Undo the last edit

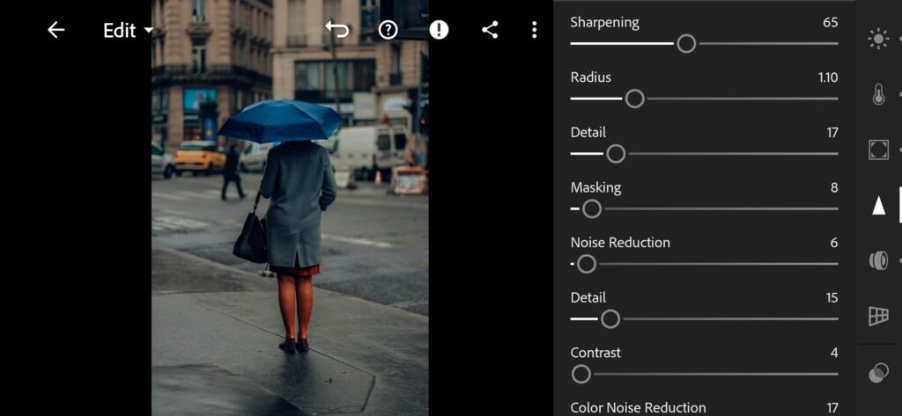[337, 30]
